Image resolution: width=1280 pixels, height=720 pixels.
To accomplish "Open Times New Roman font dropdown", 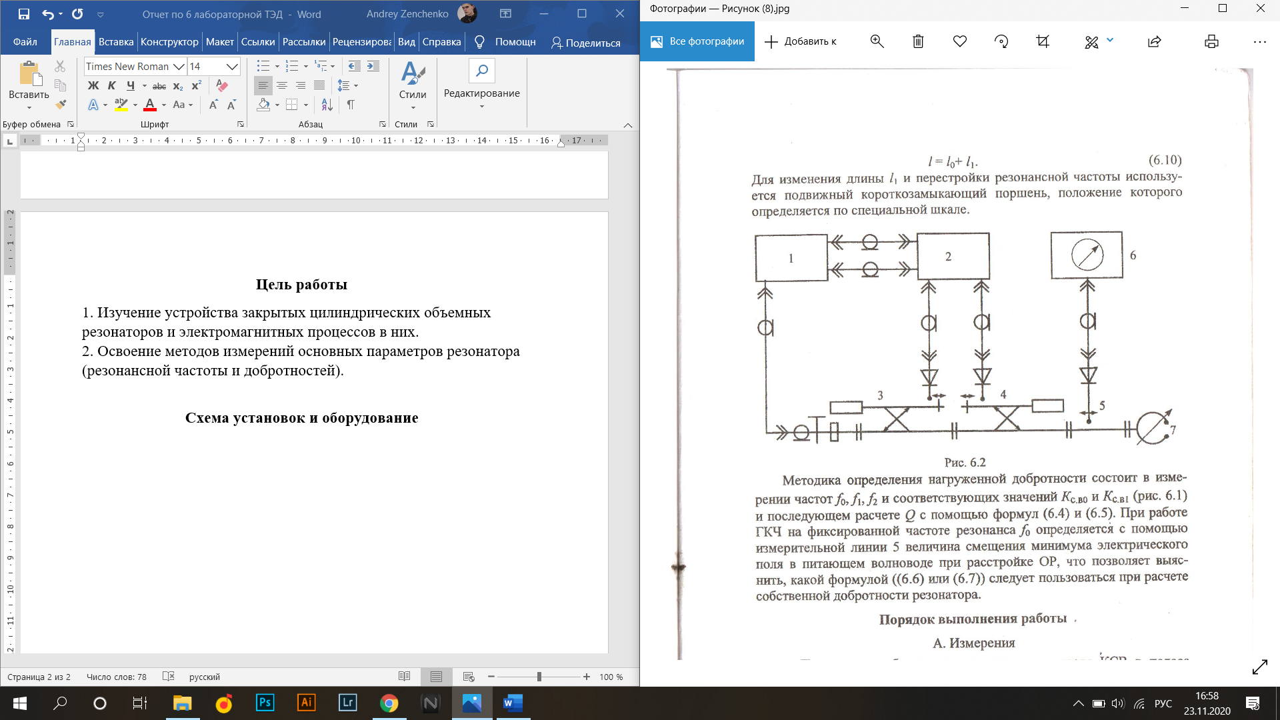I will tap(179, 67).
